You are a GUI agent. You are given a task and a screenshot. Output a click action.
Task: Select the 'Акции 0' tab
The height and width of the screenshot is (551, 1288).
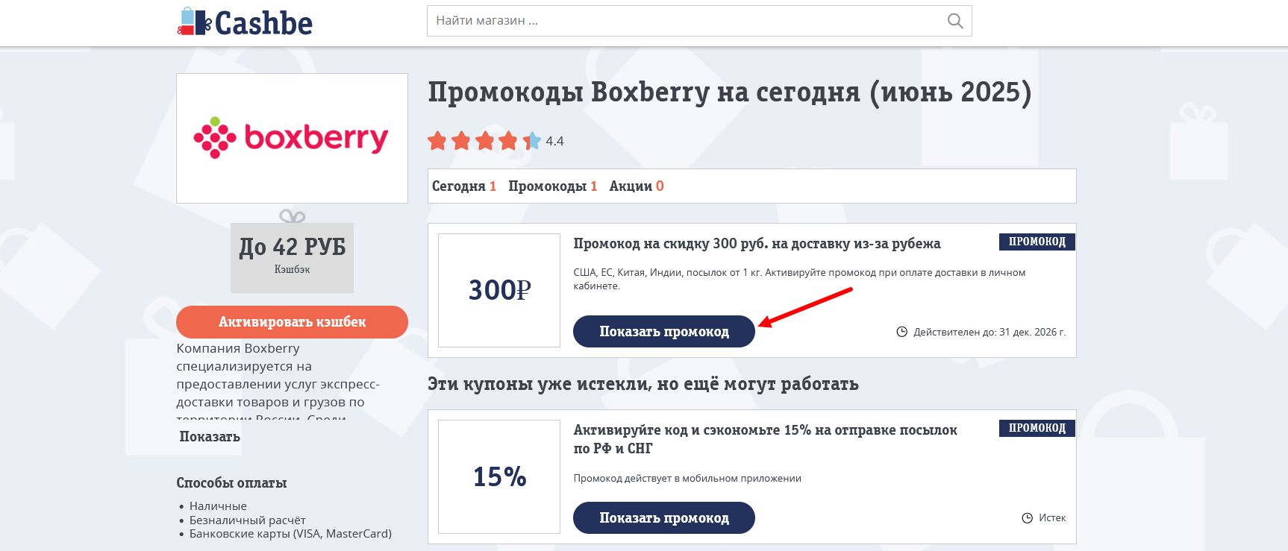tap(636, 186)
